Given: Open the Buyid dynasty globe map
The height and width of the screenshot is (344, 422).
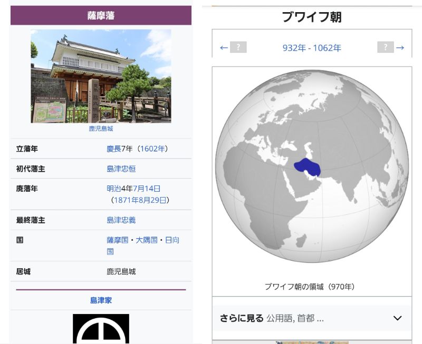Looking at the screenshot, I should [x=312, y=166].
